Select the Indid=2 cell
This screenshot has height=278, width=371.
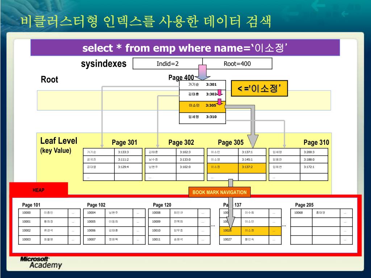coord(167,64)
